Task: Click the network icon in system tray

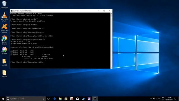Action: pyautogui.click(x=157, y=98)
